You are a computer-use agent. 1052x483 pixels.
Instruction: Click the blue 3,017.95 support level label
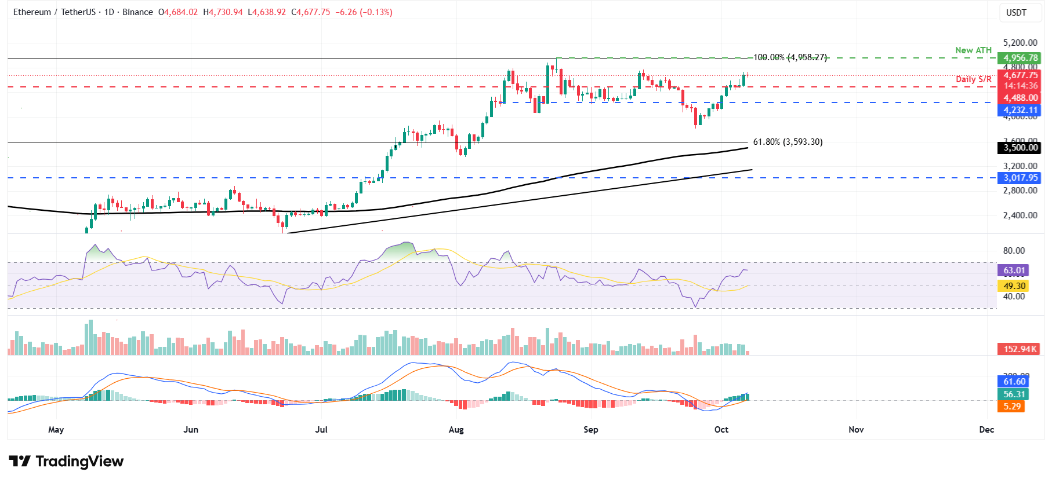1020,178
